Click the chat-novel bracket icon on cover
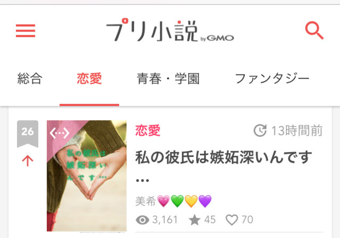 pyautogui.click(x=59, y=133)
